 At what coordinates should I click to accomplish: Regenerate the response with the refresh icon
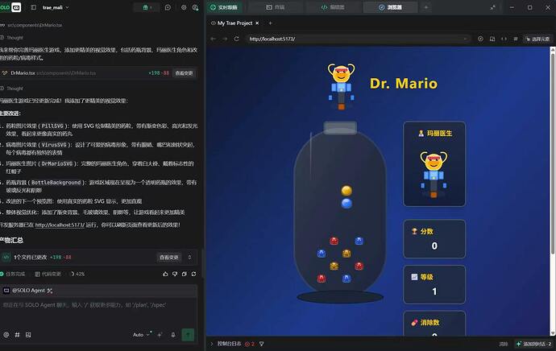click(193, 274)
